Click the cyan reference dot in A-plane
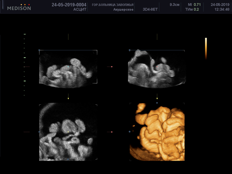The width and height of the screenshot is (232, 174). pyautogui.click(x=68, y=67)
